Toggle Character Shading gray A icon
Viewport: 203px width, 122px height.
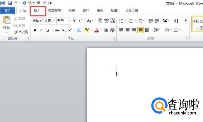click(x=106, y=30)
